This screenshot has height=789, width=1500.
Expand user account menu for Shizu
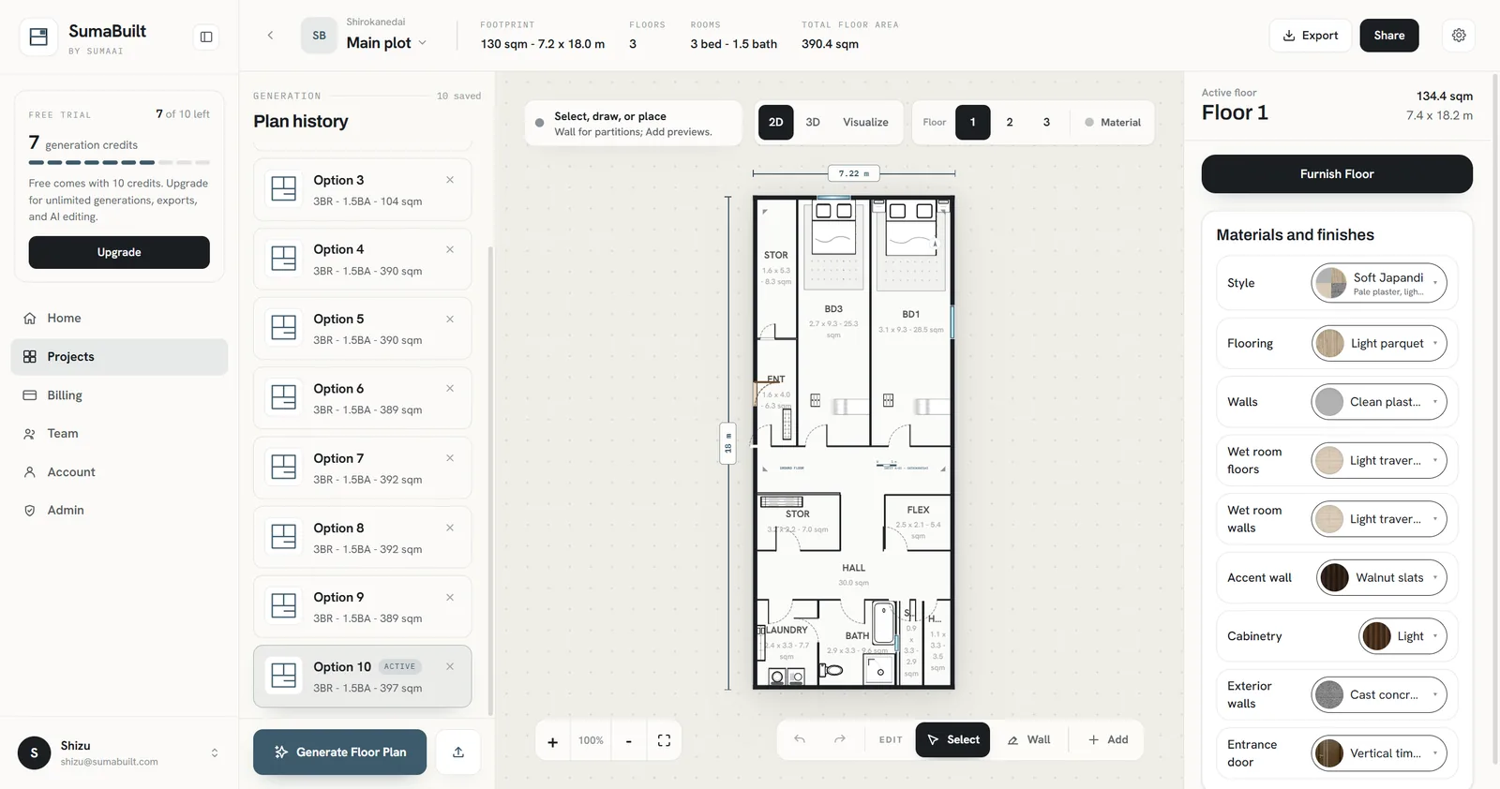pos(215,752)
